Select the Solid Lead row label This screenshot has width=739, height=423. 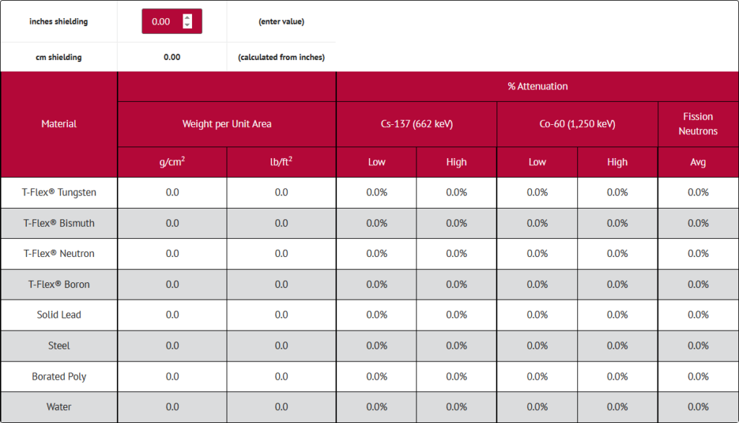click(x=59, y=315)
